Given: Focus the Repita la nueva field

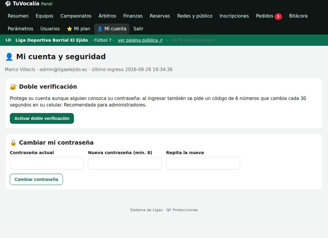Looking at the screenshot, I should click(x=203, y=163).
